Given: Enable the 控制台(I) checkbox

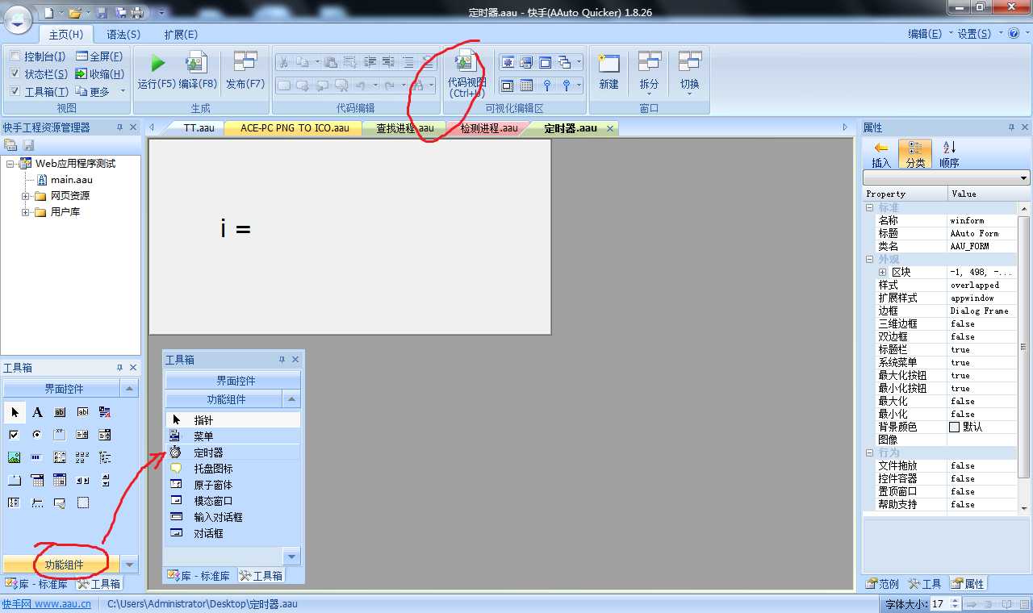Looking at the screenshot, I should 15,56.
